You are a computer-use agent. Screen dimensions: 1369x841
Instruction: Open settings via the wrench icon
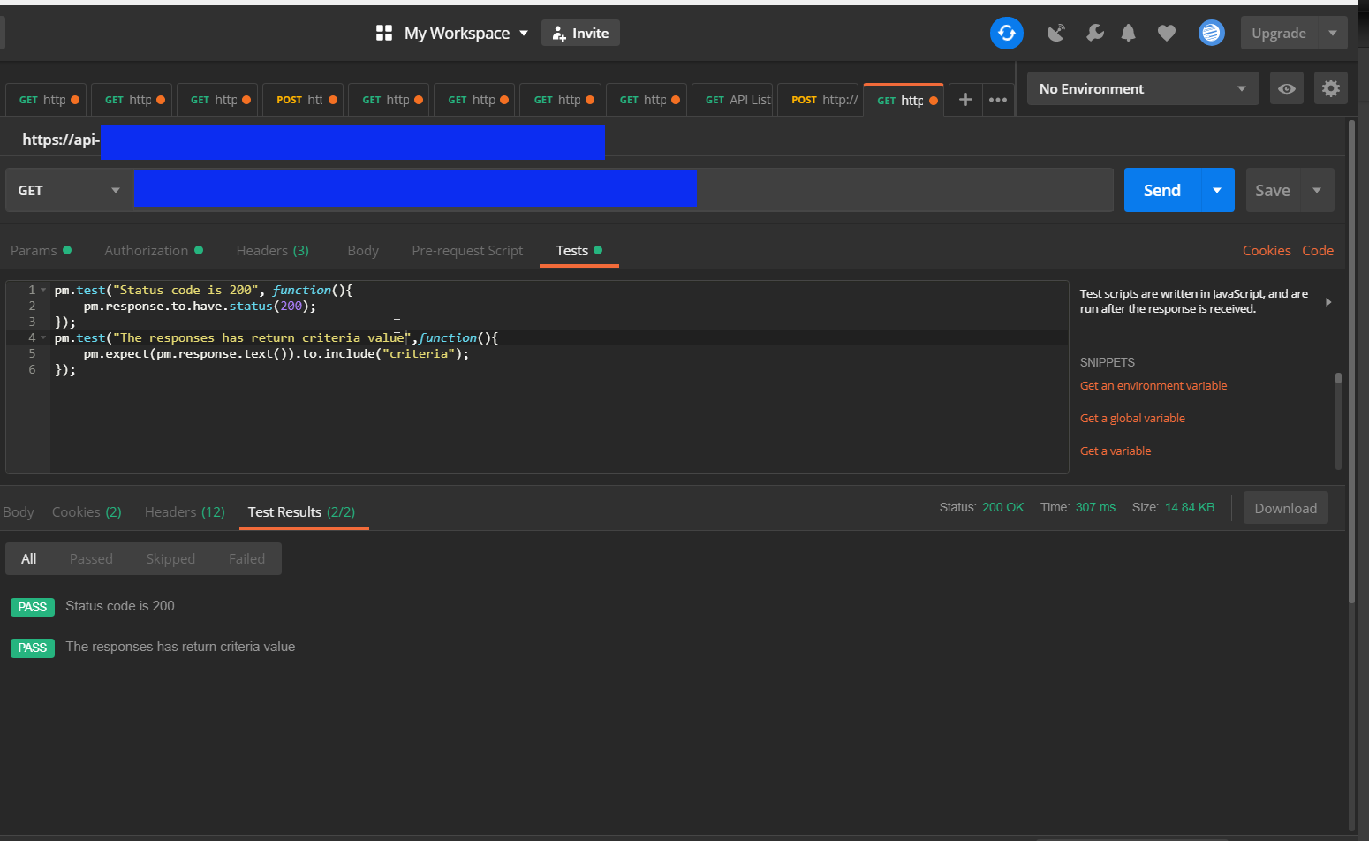pyautogui.click(x=1094, y=34)
